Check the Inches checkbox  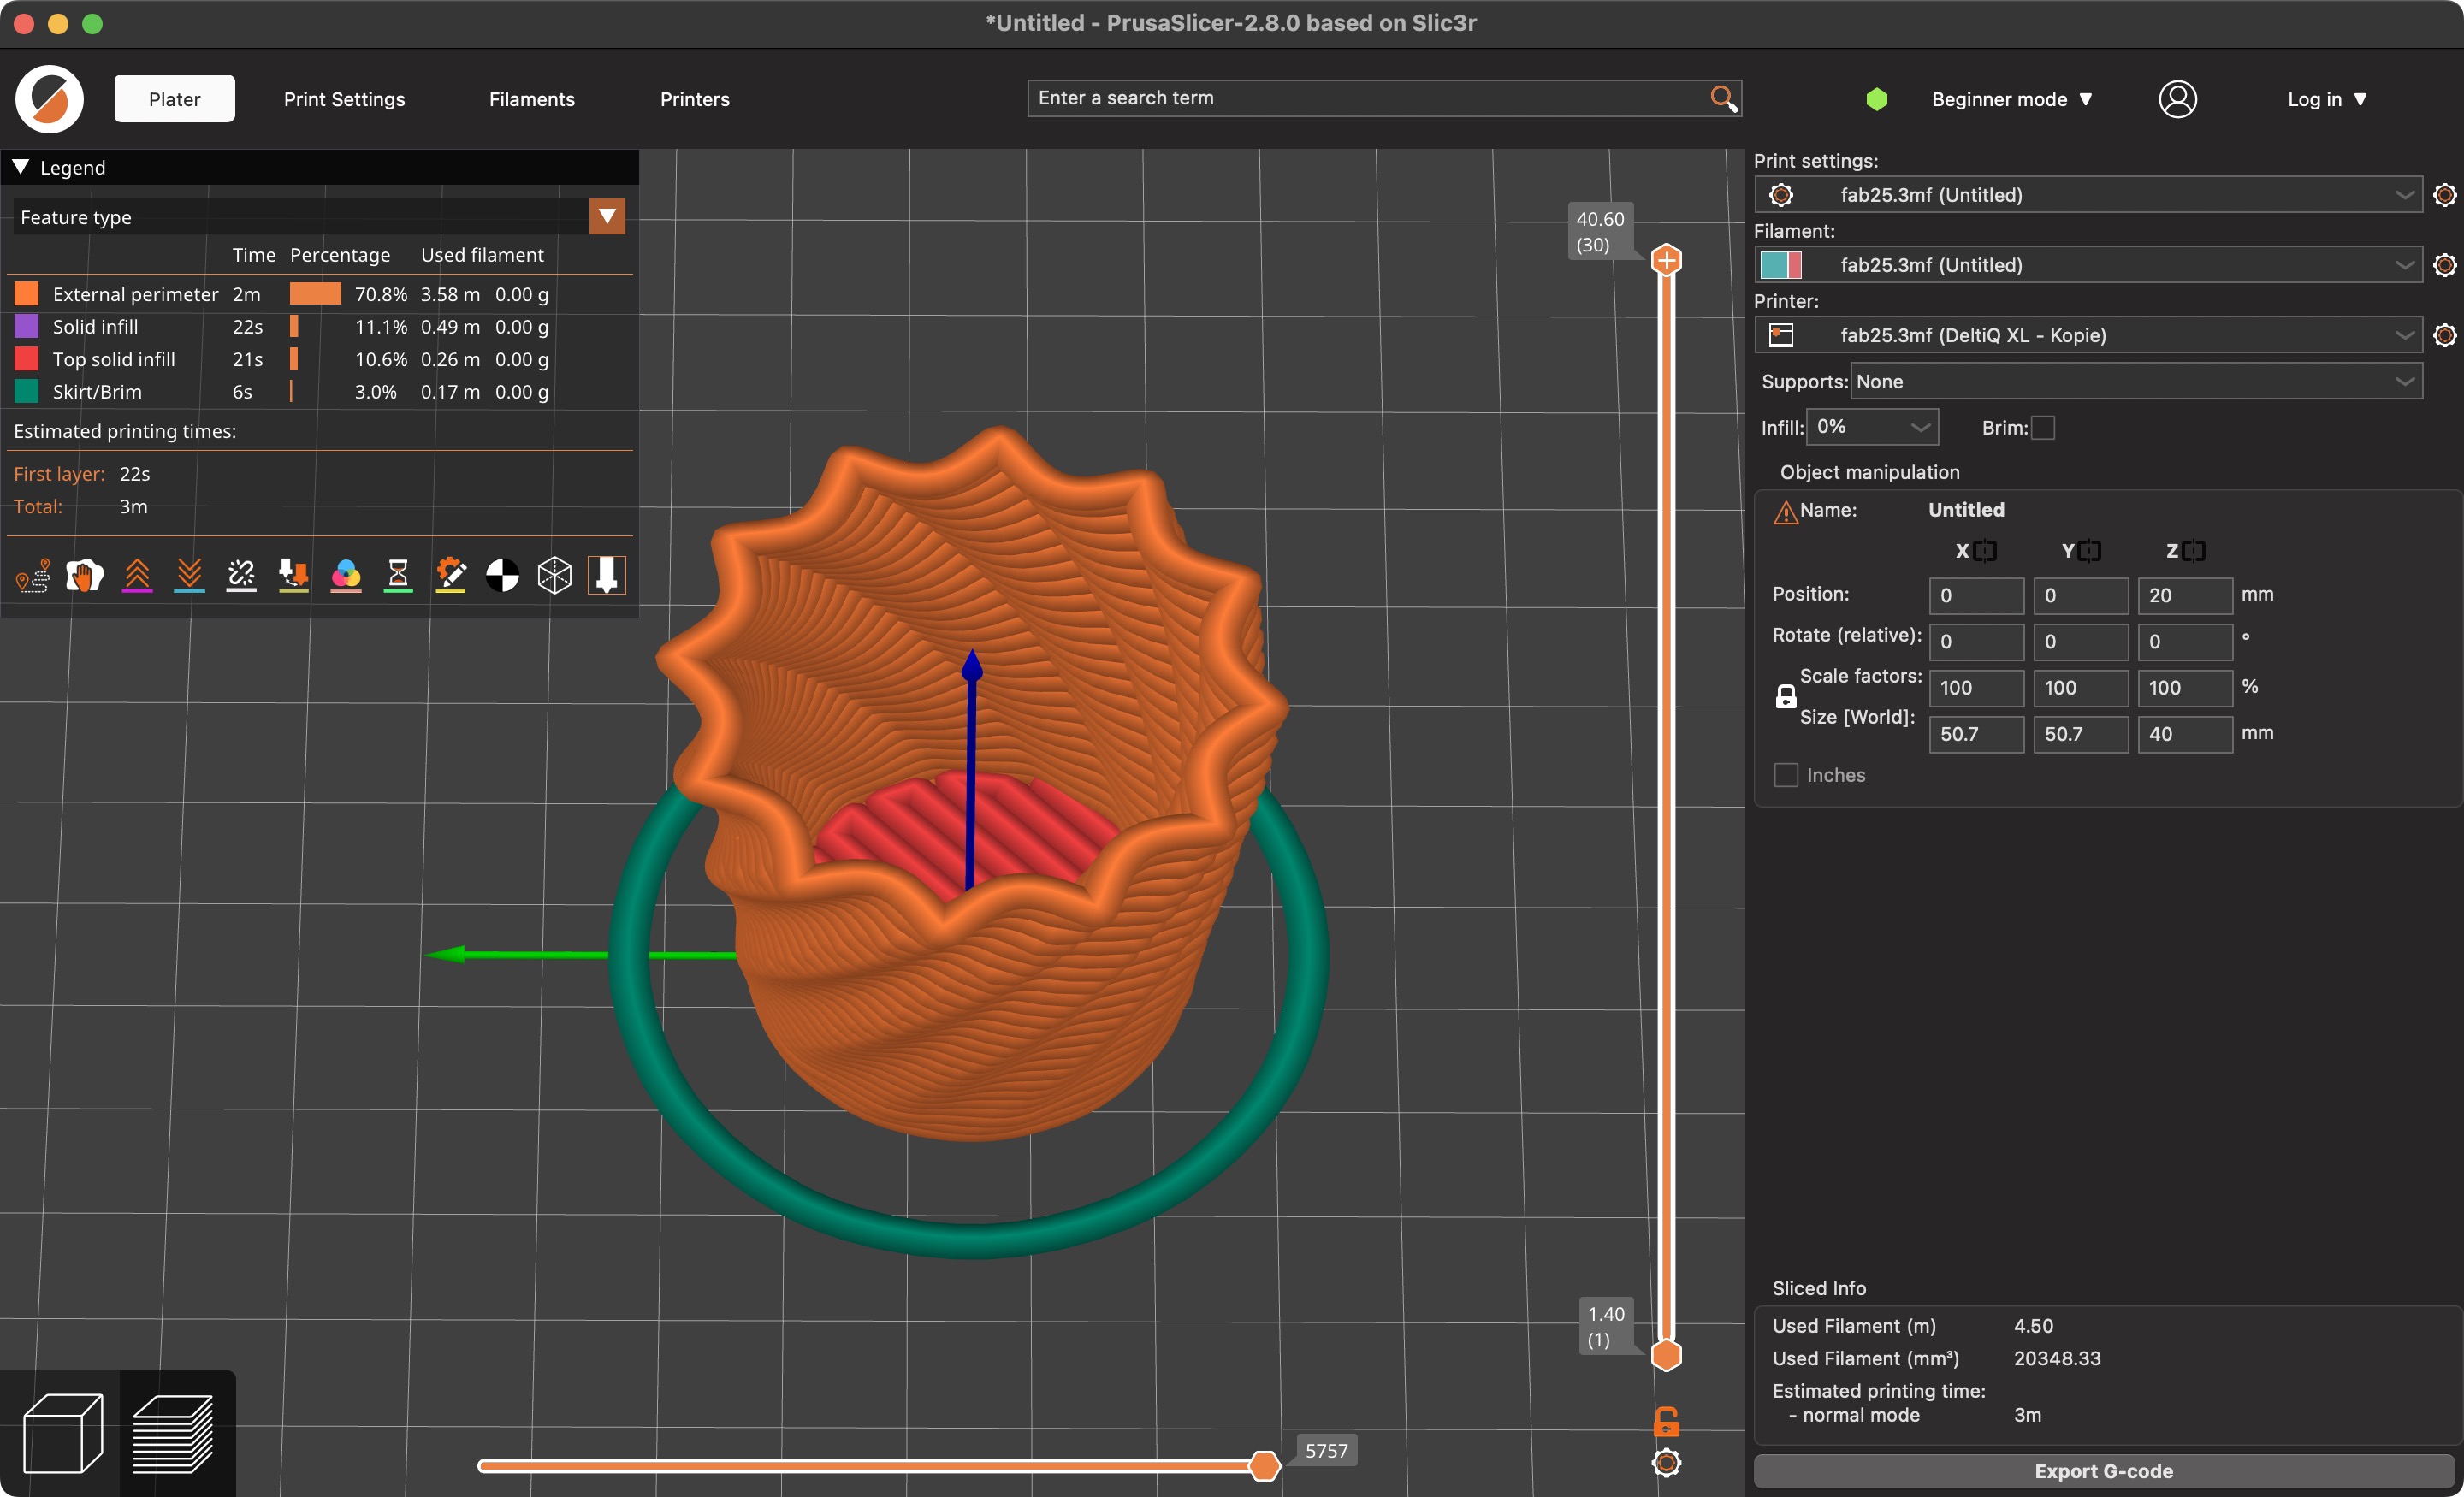tap(1786, 775)
